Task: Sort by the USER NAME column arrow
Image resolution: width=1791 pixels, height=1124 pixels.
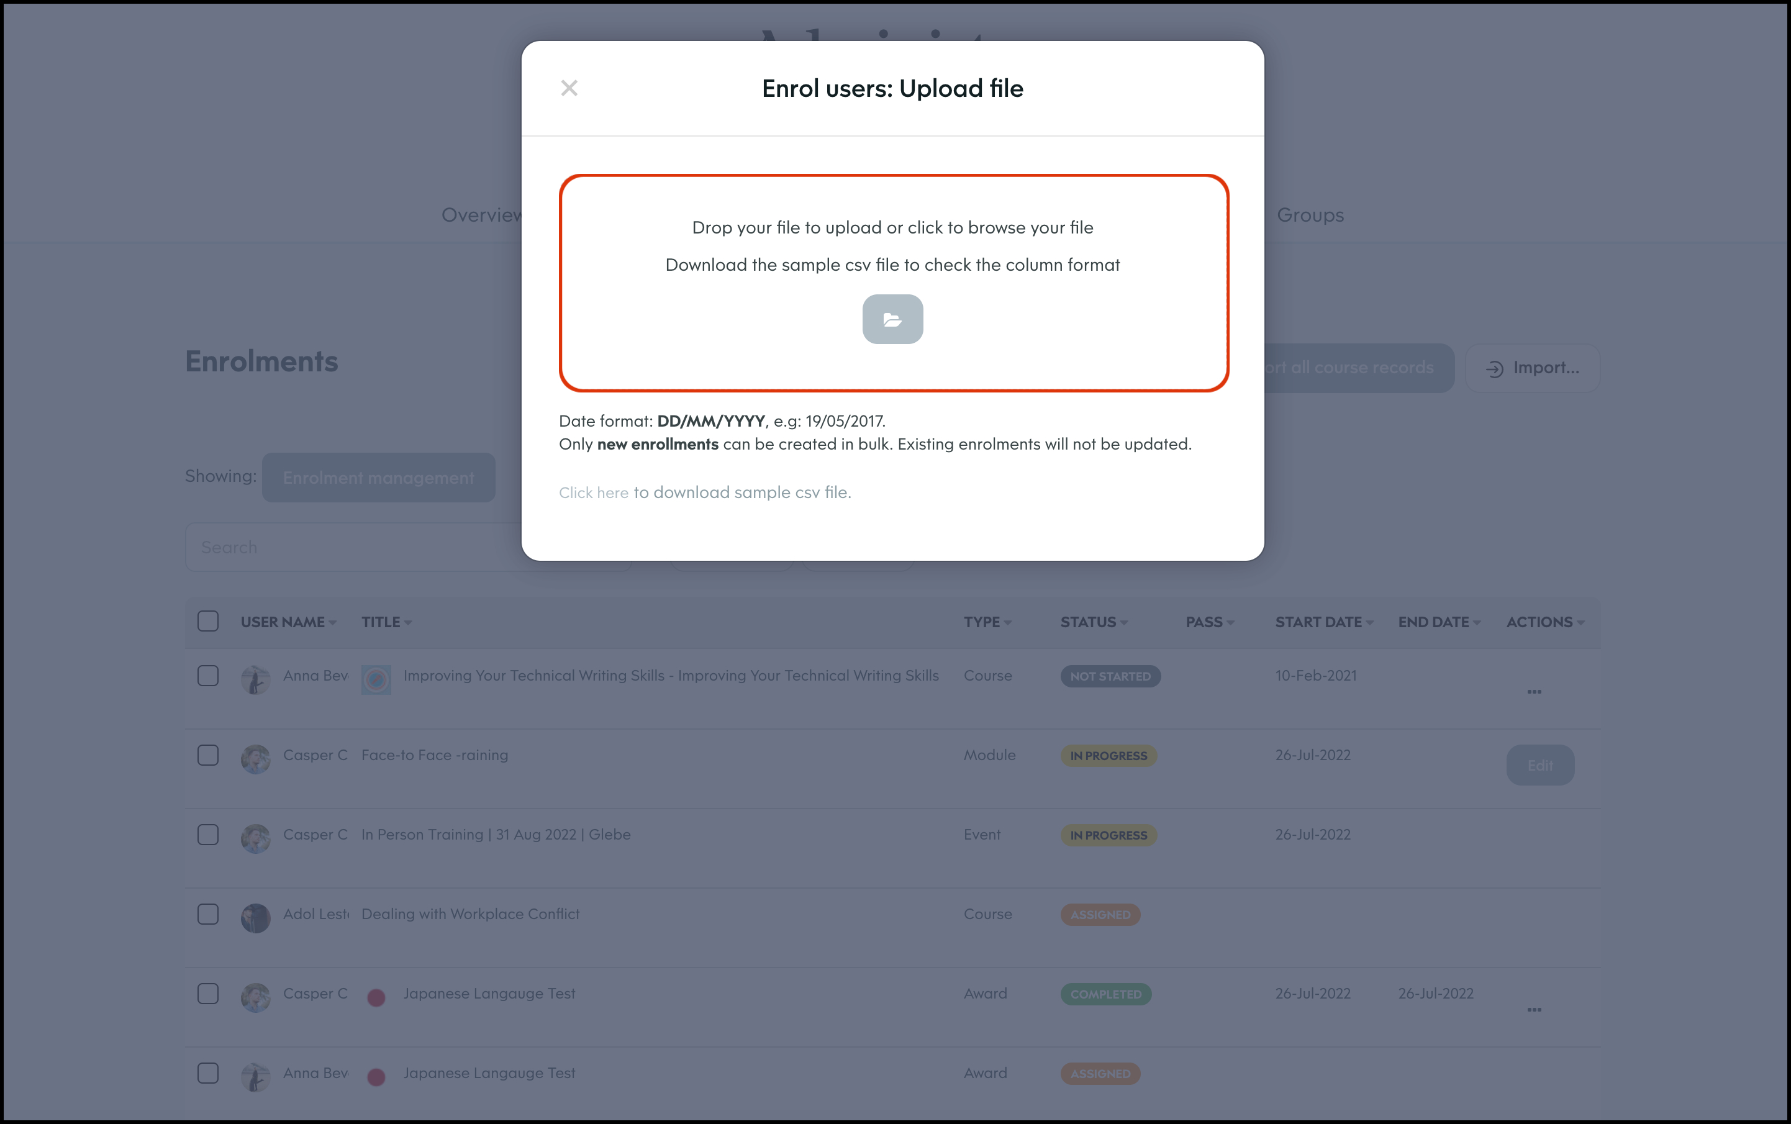Action: [332, 623]
